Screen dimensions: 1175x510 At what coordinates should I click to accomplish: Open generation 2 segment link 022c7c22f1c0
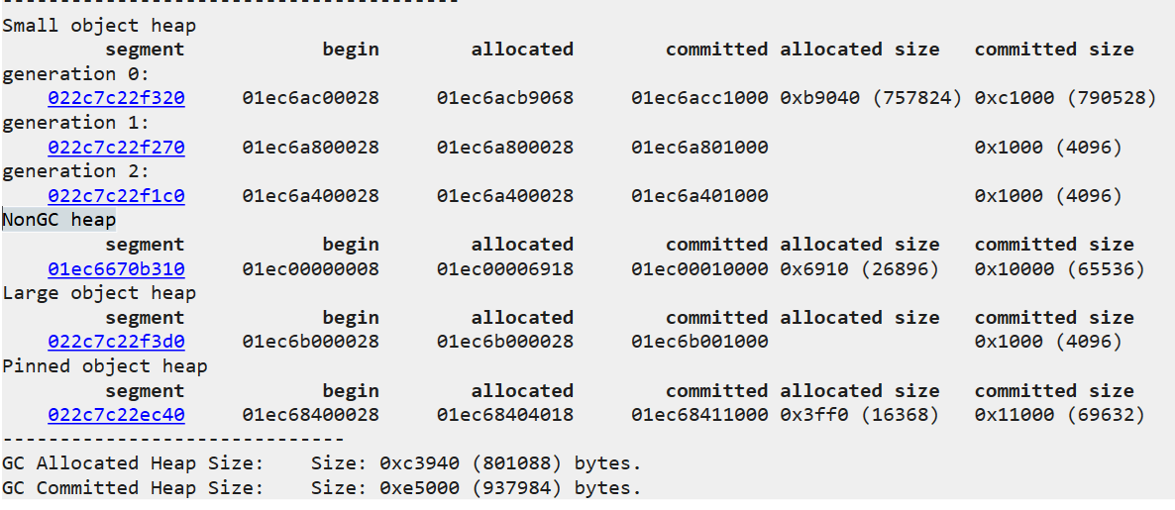[116, 196]
